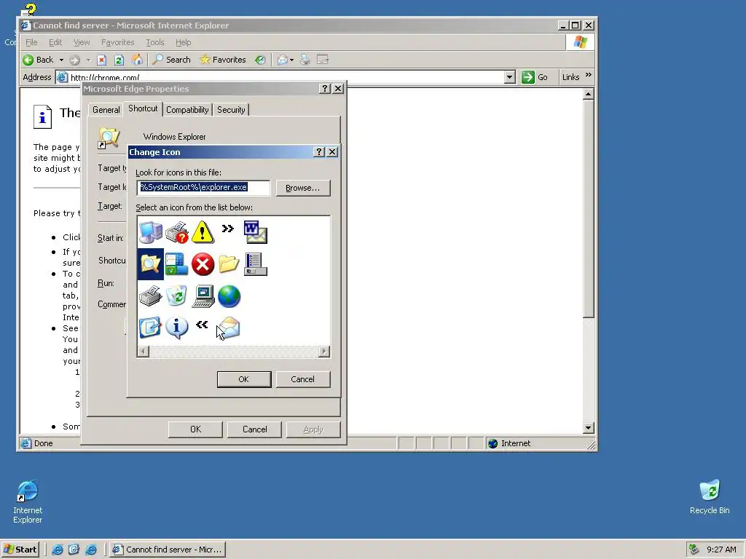Click the Stop icon in IE toolbar

click(101, 60)
